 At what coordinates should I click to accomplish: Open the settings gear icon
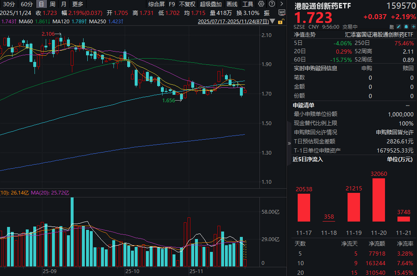coord(261,4)
